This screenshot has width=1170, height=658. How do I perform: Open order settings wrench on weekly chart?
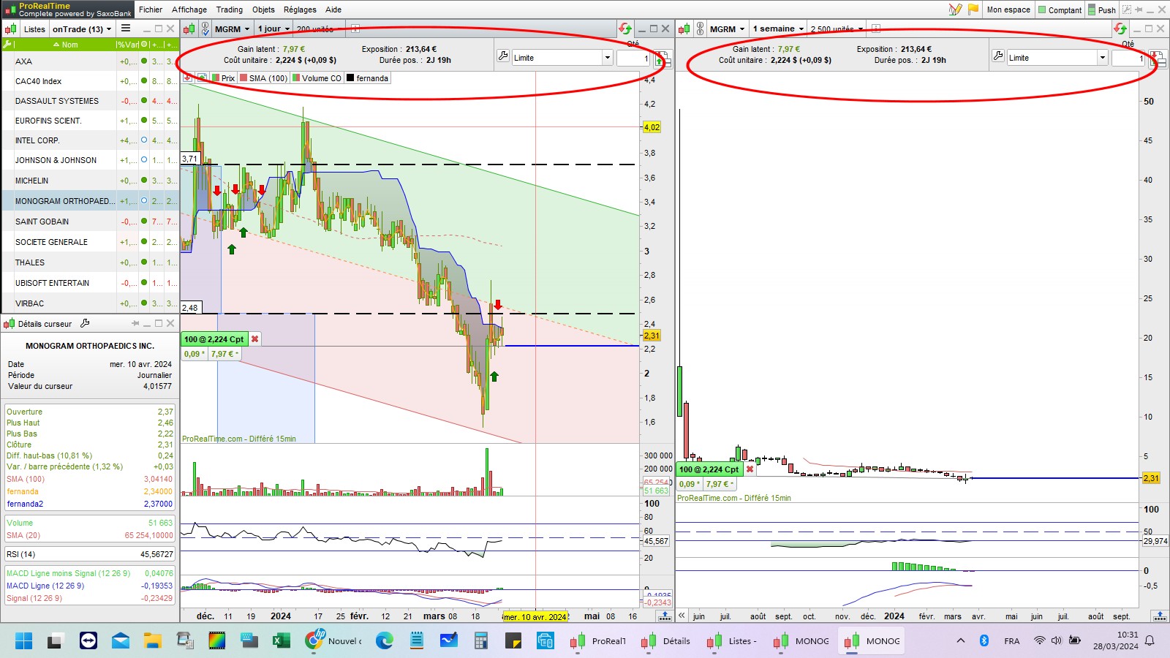tap(998, 56)
